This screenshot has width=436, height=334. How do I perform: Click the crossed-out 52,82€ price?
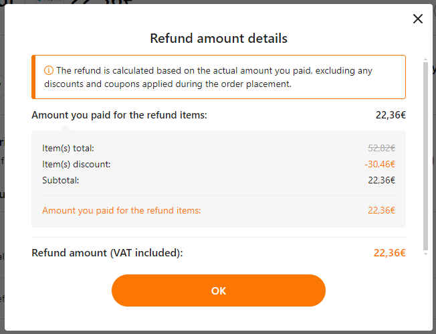tap(381, 148)
